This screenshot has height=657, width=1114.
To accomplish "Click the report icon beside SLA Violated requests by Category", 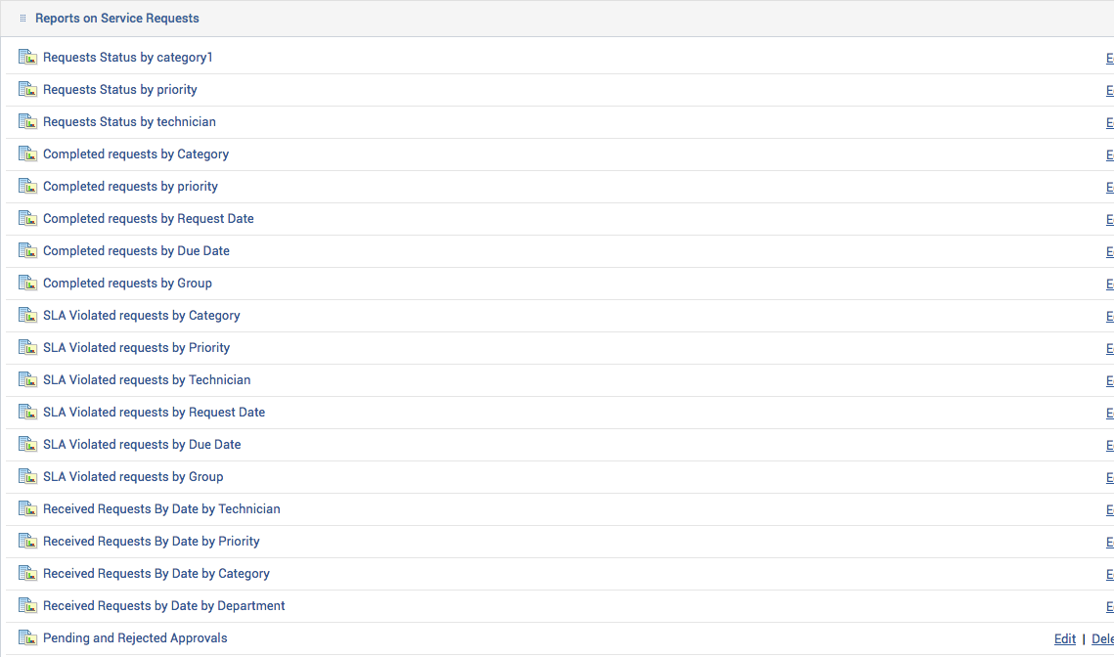I will [x=27, y=315].
